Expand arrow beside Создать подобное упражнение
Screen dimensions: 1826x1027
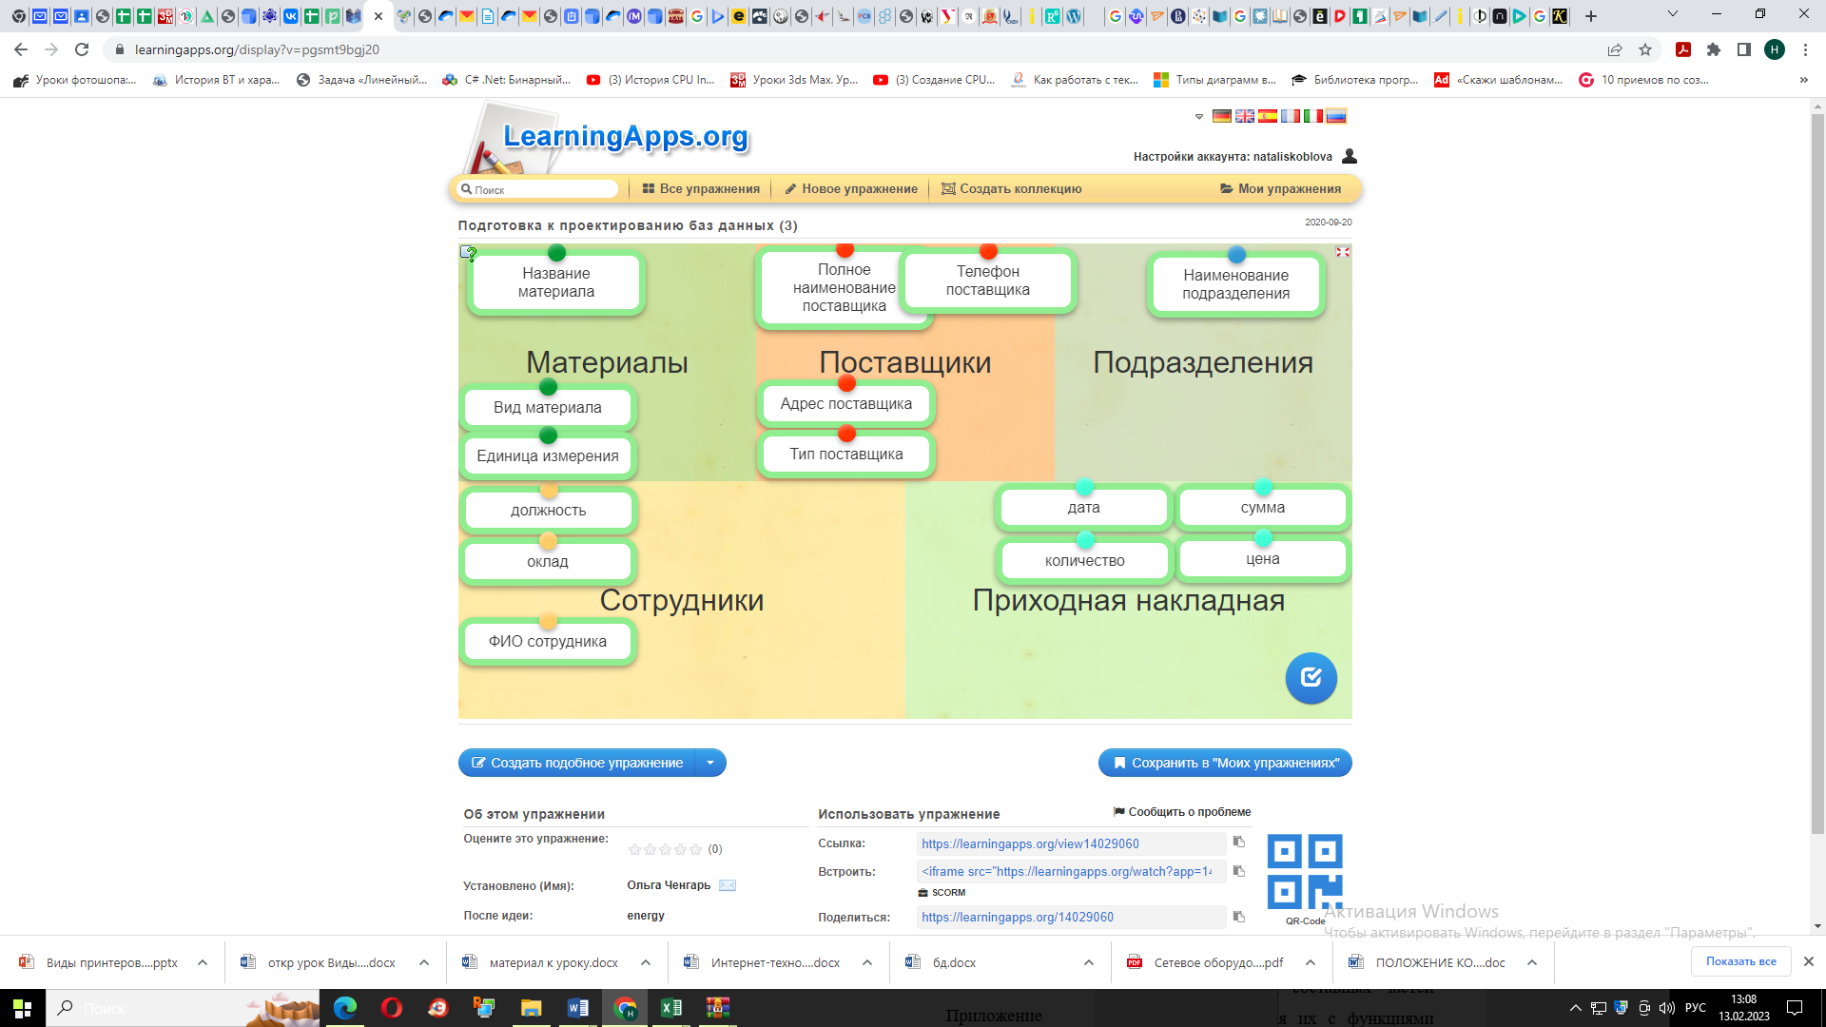[710, 763]
